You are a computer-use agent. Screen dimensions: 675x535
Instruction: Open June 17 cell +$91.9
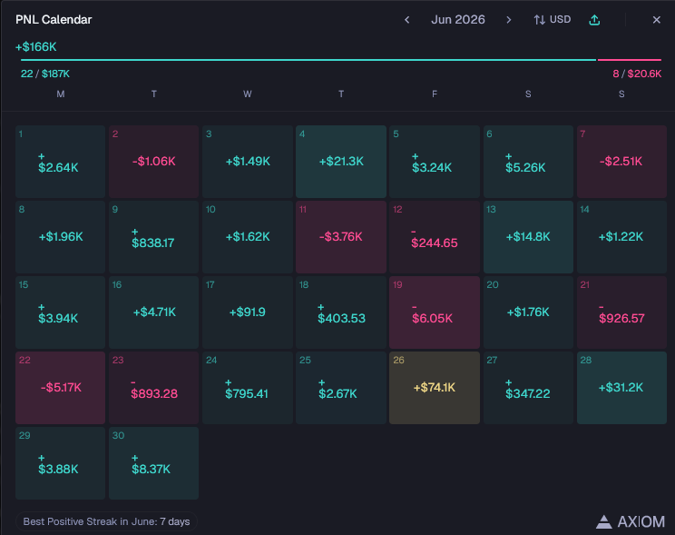point(248,312)
